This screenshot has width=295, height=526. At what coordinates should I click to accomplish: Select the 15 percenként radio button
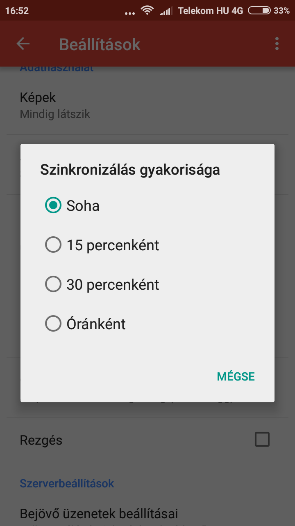(53, 245)
